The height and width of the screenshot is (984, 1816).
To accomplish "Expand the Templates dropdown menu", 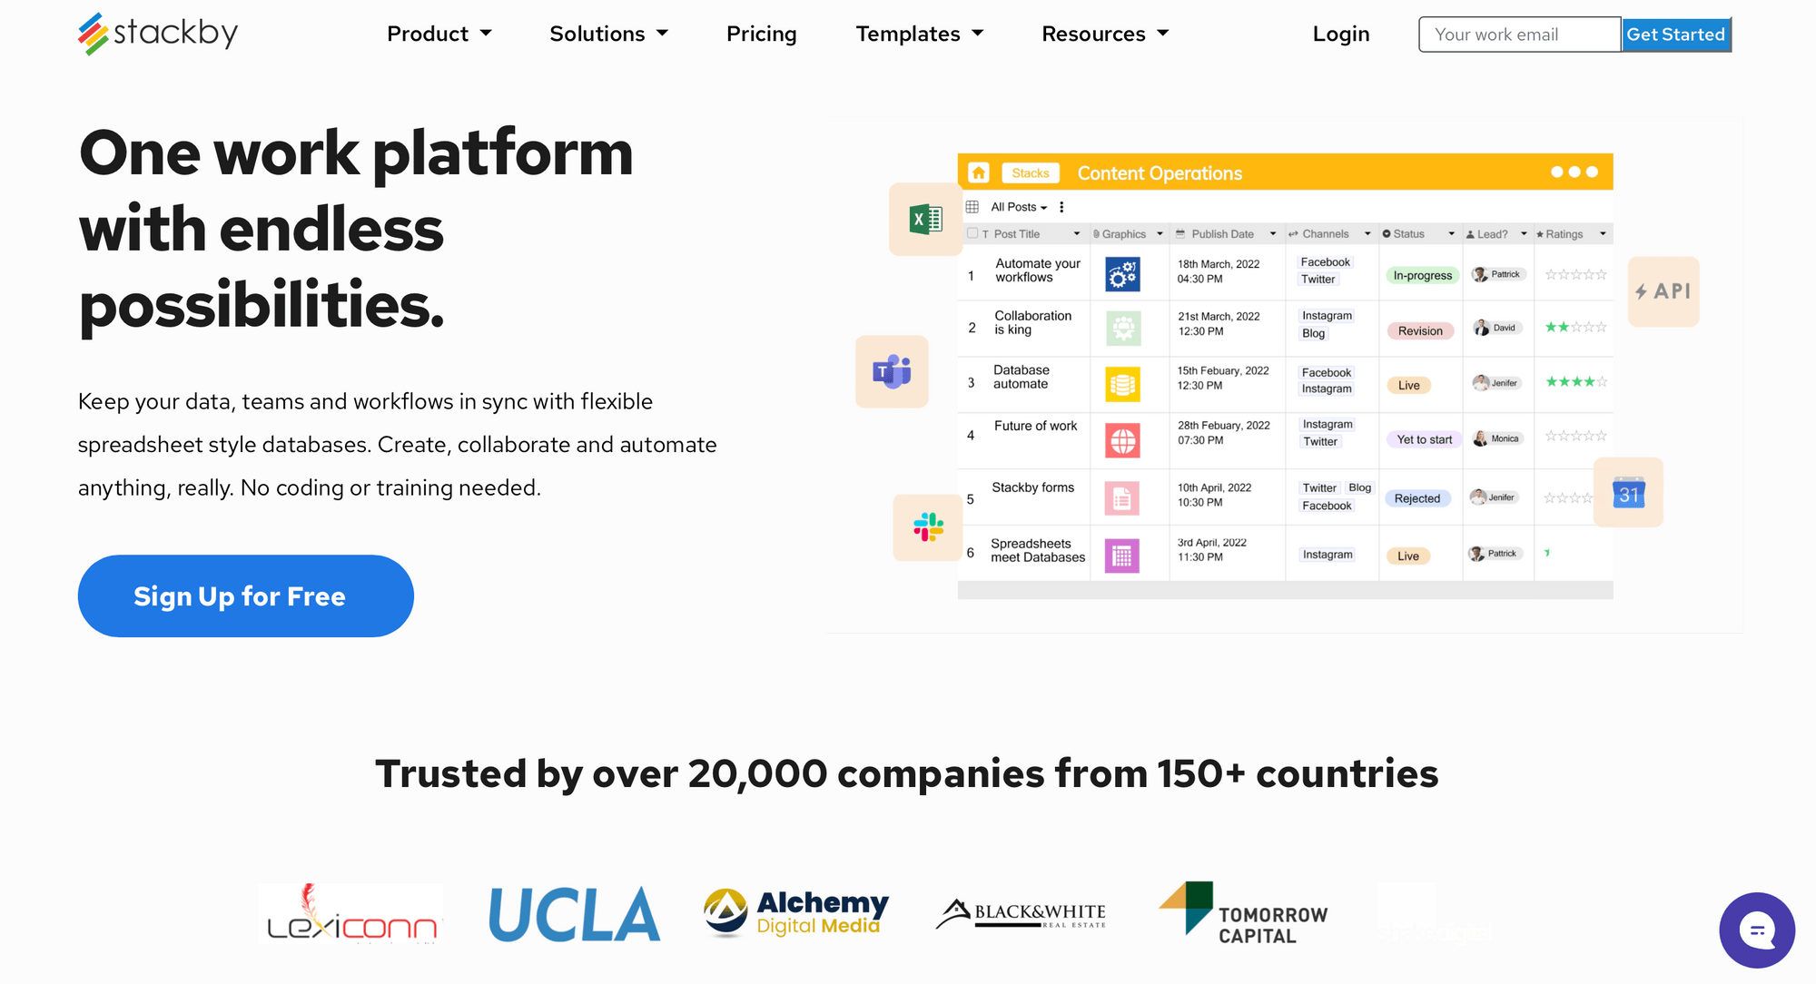I will [x=917, y=33].
